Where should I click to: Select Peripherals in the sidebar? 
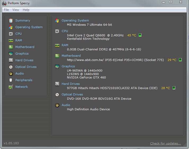[24, 80]
